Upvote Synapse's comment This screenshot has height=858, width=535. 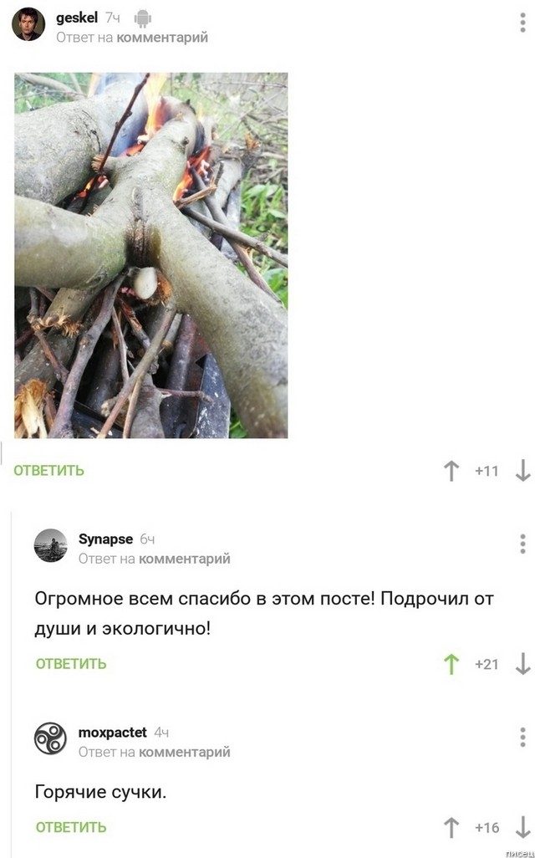[451, 664]
